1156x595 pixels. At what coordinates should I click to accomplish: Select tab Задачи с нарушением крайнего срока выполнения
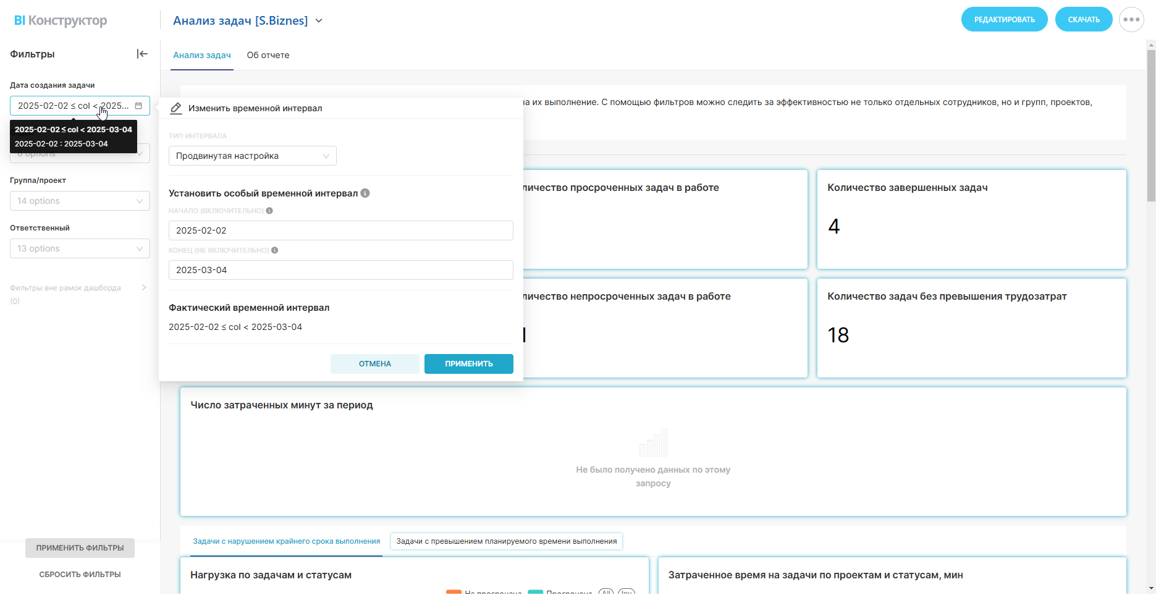(287, 541)
